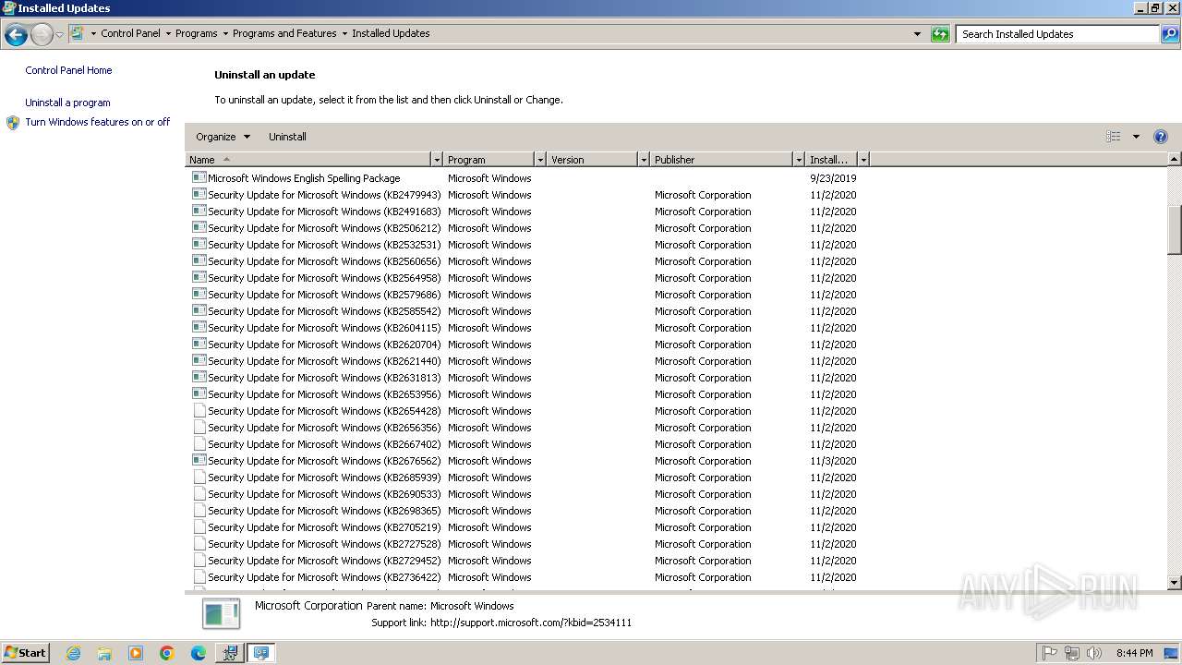Click the icon of update KB2676562
Viewport: 1182px width, 665px height.
[x=199, y=460]
